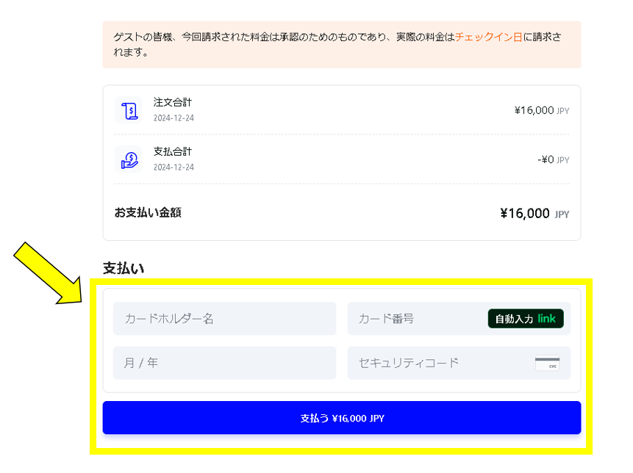Click the 注文合計 label

pyautogui.click(x=173, y=102)
